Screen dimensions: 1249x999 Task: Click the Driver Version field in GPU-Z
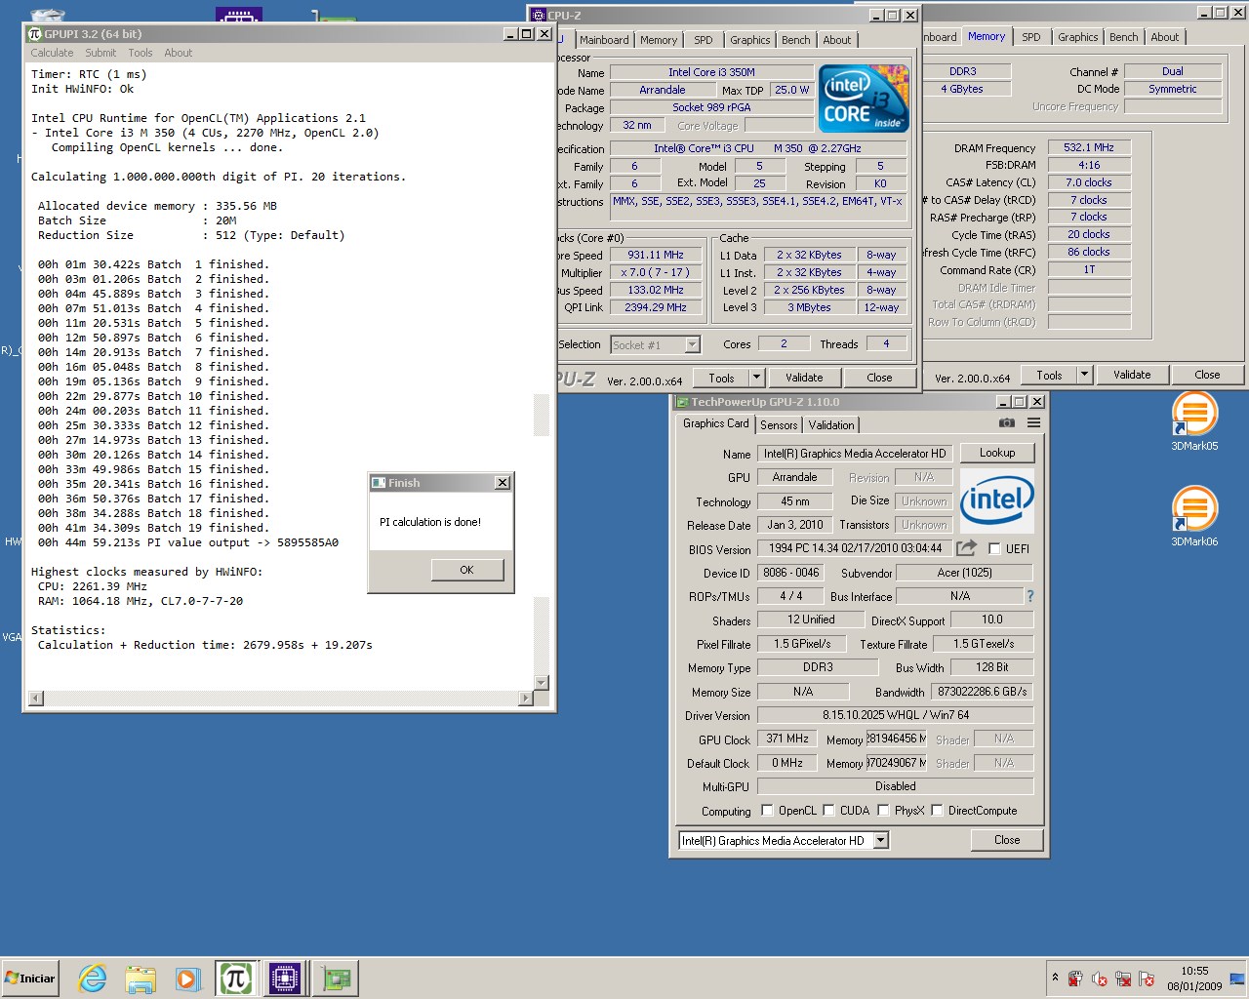[896, 715]
